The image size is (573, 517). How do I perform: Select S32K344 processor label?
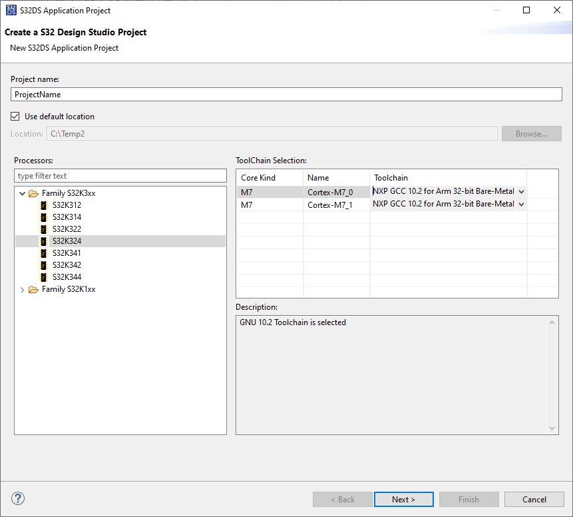pyautogui.click(x=67, y=277)
